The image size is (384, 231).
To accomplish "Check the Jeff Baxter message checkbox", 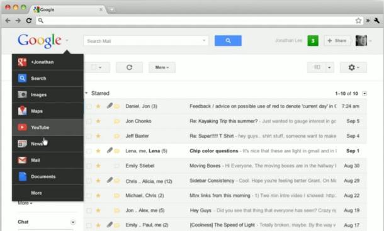I will [x=89, y=136].
